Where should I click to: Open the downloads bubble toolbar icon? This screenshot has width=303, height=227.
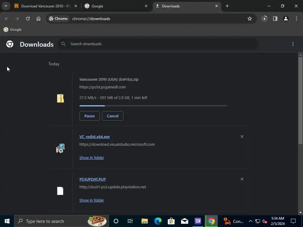click(265, 19)
